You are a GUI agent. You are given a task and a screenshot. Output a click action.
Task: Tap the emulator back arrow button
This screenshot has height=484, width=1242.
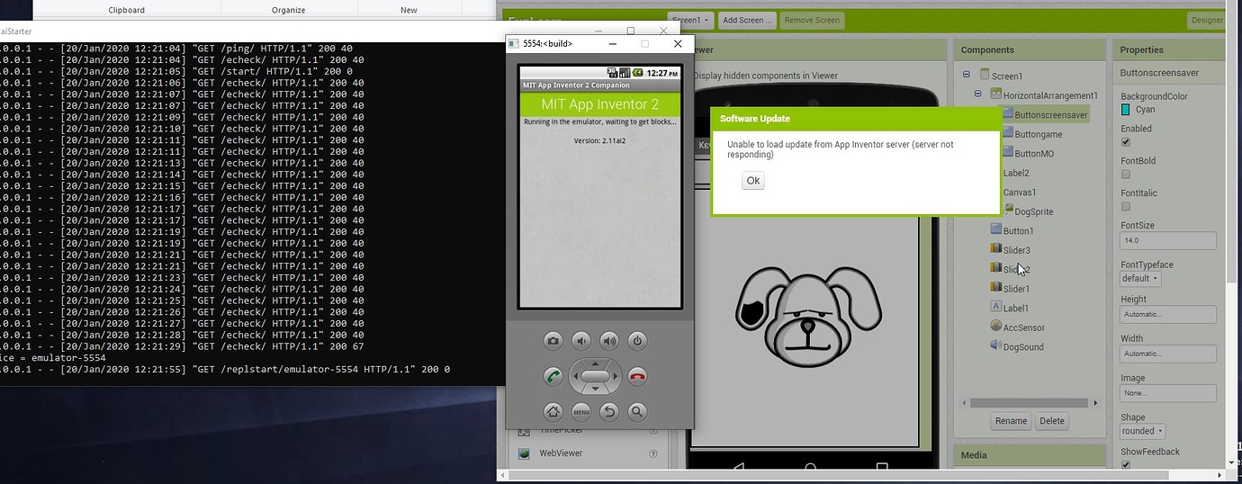pyautogui.click(x=609, y=412)
